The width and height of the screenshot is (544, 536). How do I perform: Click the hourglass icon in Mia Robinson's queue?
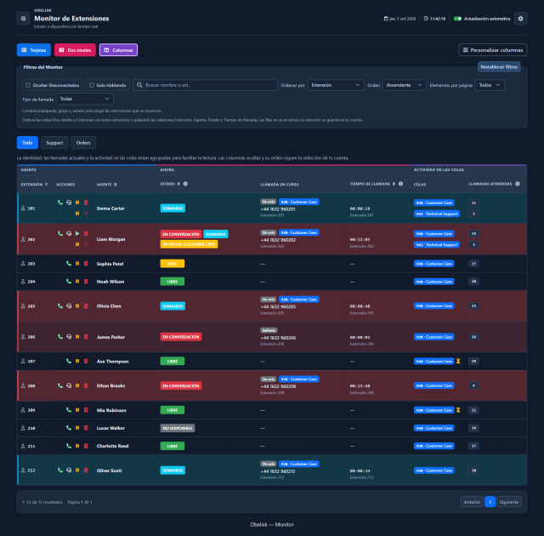click(458, 410)
